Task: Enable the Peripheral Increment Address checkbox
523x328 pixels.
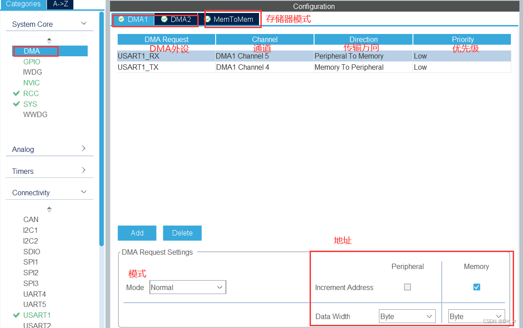Action: click(407, 287)
